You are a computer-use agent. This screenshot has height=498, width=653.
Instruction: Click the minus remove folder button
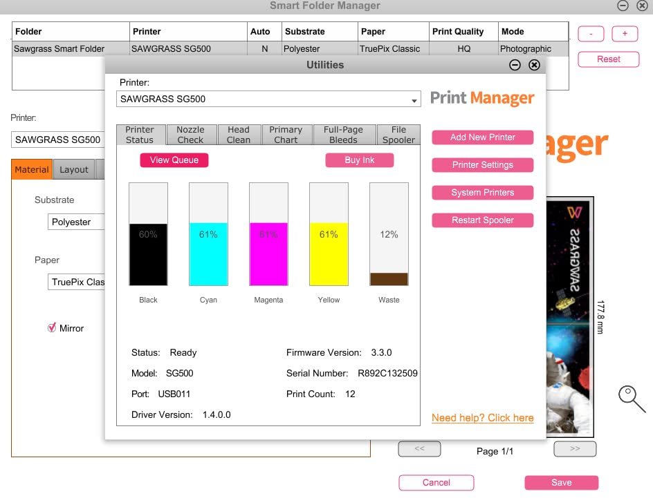coord(591,34)
